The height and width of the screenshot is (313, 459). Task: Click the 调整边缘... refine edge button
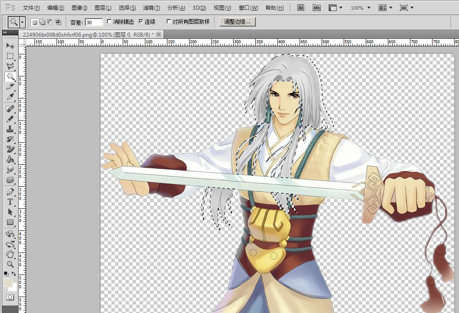pyautogui.click(x=237, y=22)
